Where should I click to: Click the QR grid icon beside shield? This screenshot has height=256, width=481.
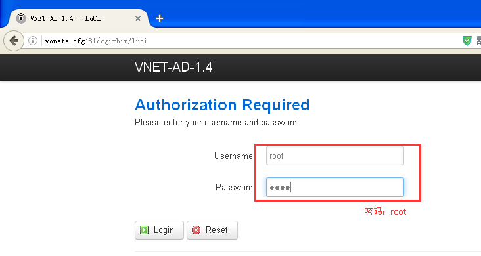coord(478,41)
